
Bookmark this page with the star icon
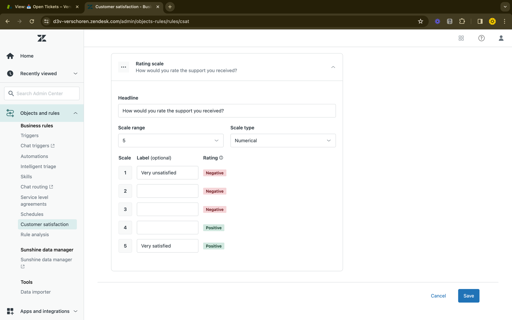[x=420, y=21]
